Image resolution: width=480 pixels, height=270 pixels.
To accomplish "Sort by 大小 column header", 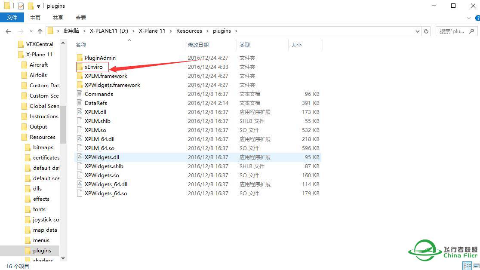I will [296, 45].
